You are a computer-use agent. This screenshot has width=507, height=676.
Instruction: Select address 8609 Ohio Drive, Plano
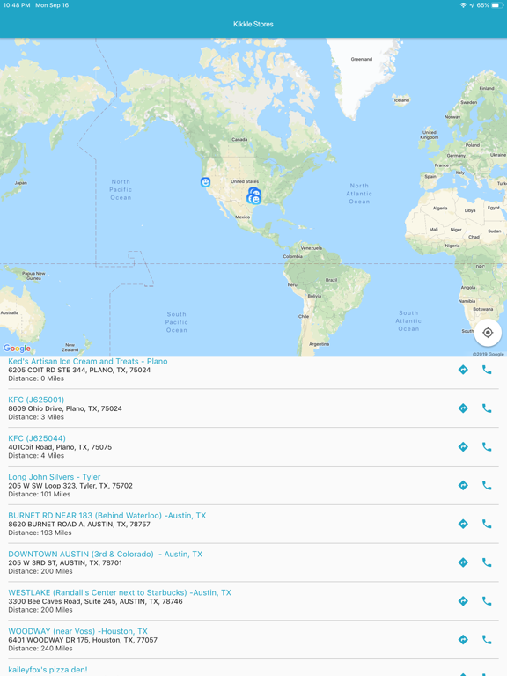(x=65, y=408)
